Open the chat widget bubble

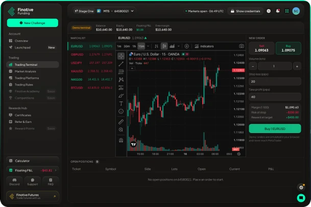click(x=301, y=198)
